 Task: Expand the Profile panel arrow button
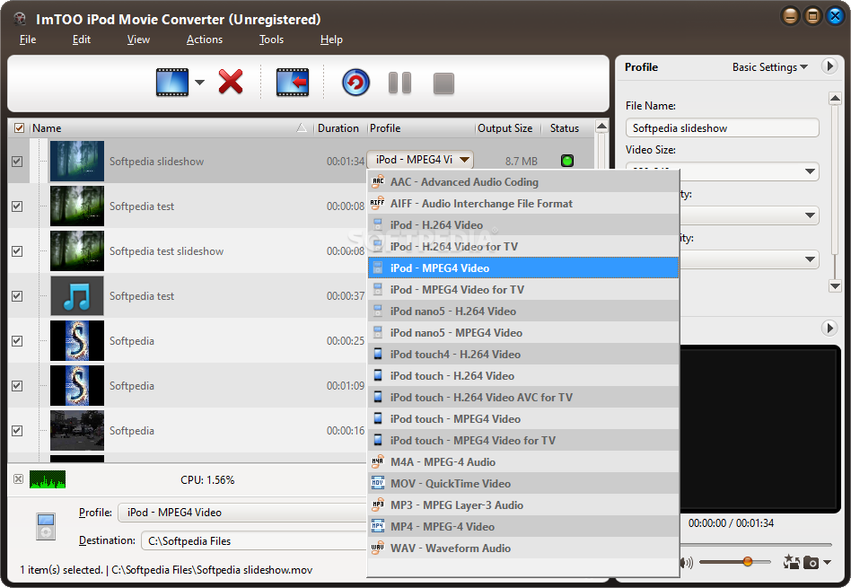[829, 66]
